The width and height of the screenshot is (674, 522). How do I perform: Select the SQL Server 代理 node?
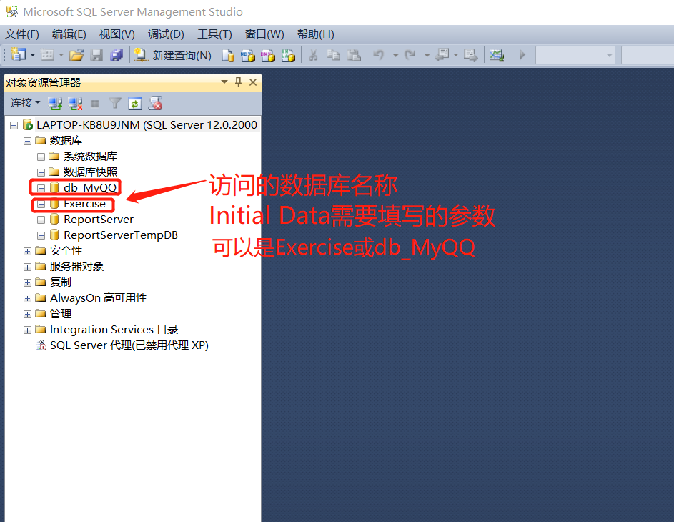(x=129, y=345)
